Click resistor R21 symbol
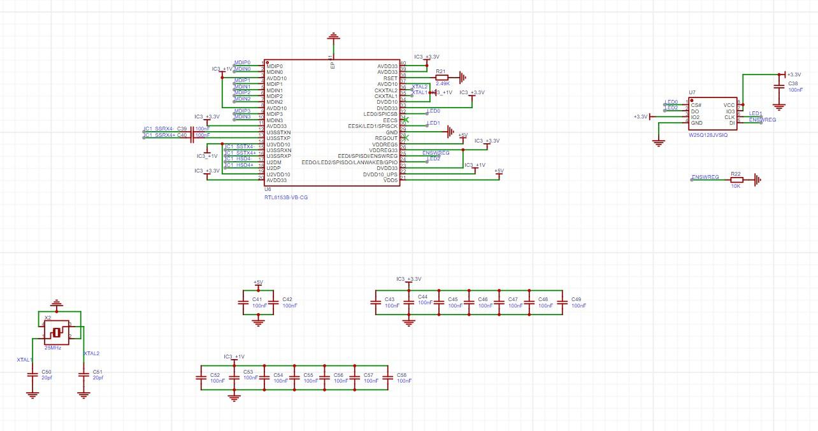The image size is (818, 431). point(442,77)
